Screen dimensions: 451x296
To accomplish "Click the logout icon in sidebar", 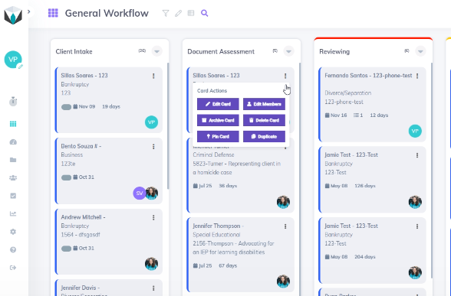I will point(13,268).
